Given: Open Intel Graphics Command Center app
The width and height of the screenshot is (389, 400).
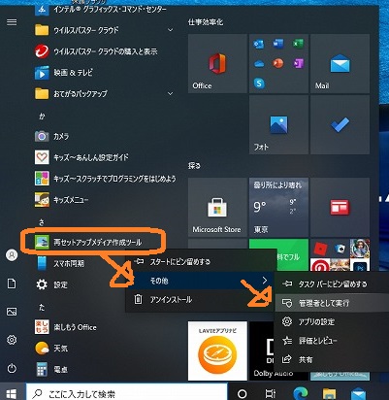Looking at the screenshot, I should pos(100,9).
